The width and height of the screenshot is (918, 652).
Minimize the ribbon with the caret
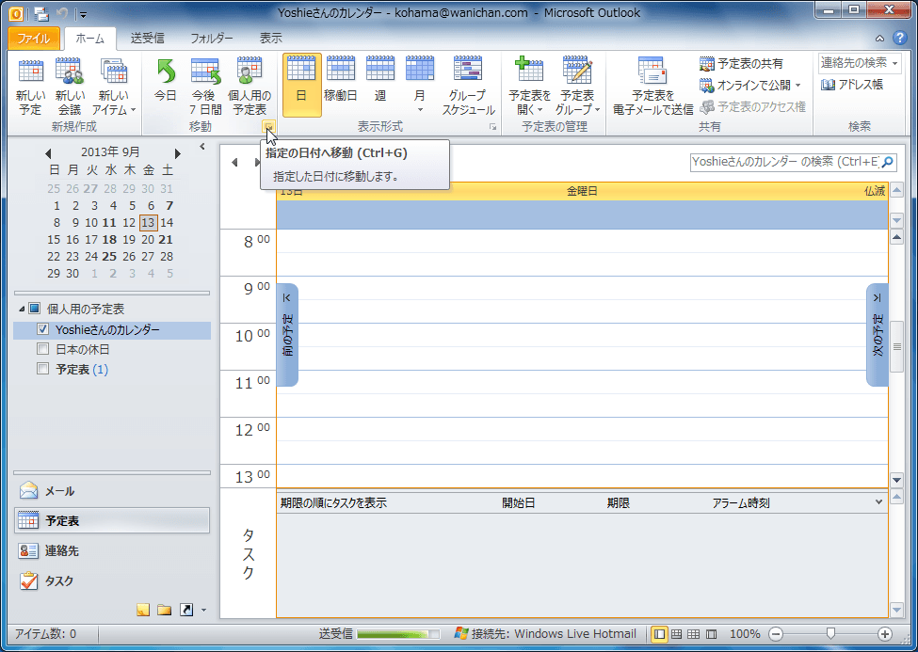coord(879,39)
